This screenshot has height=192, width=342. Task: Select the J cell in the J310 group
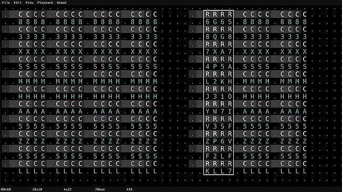pos(208,97)
